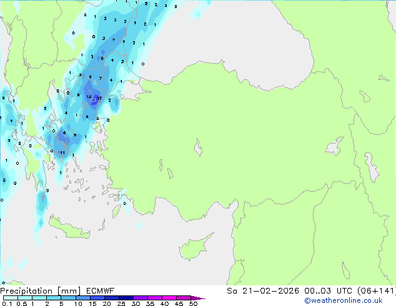Click the legend label '30'

pyautogui.click(x=136, y=304)
